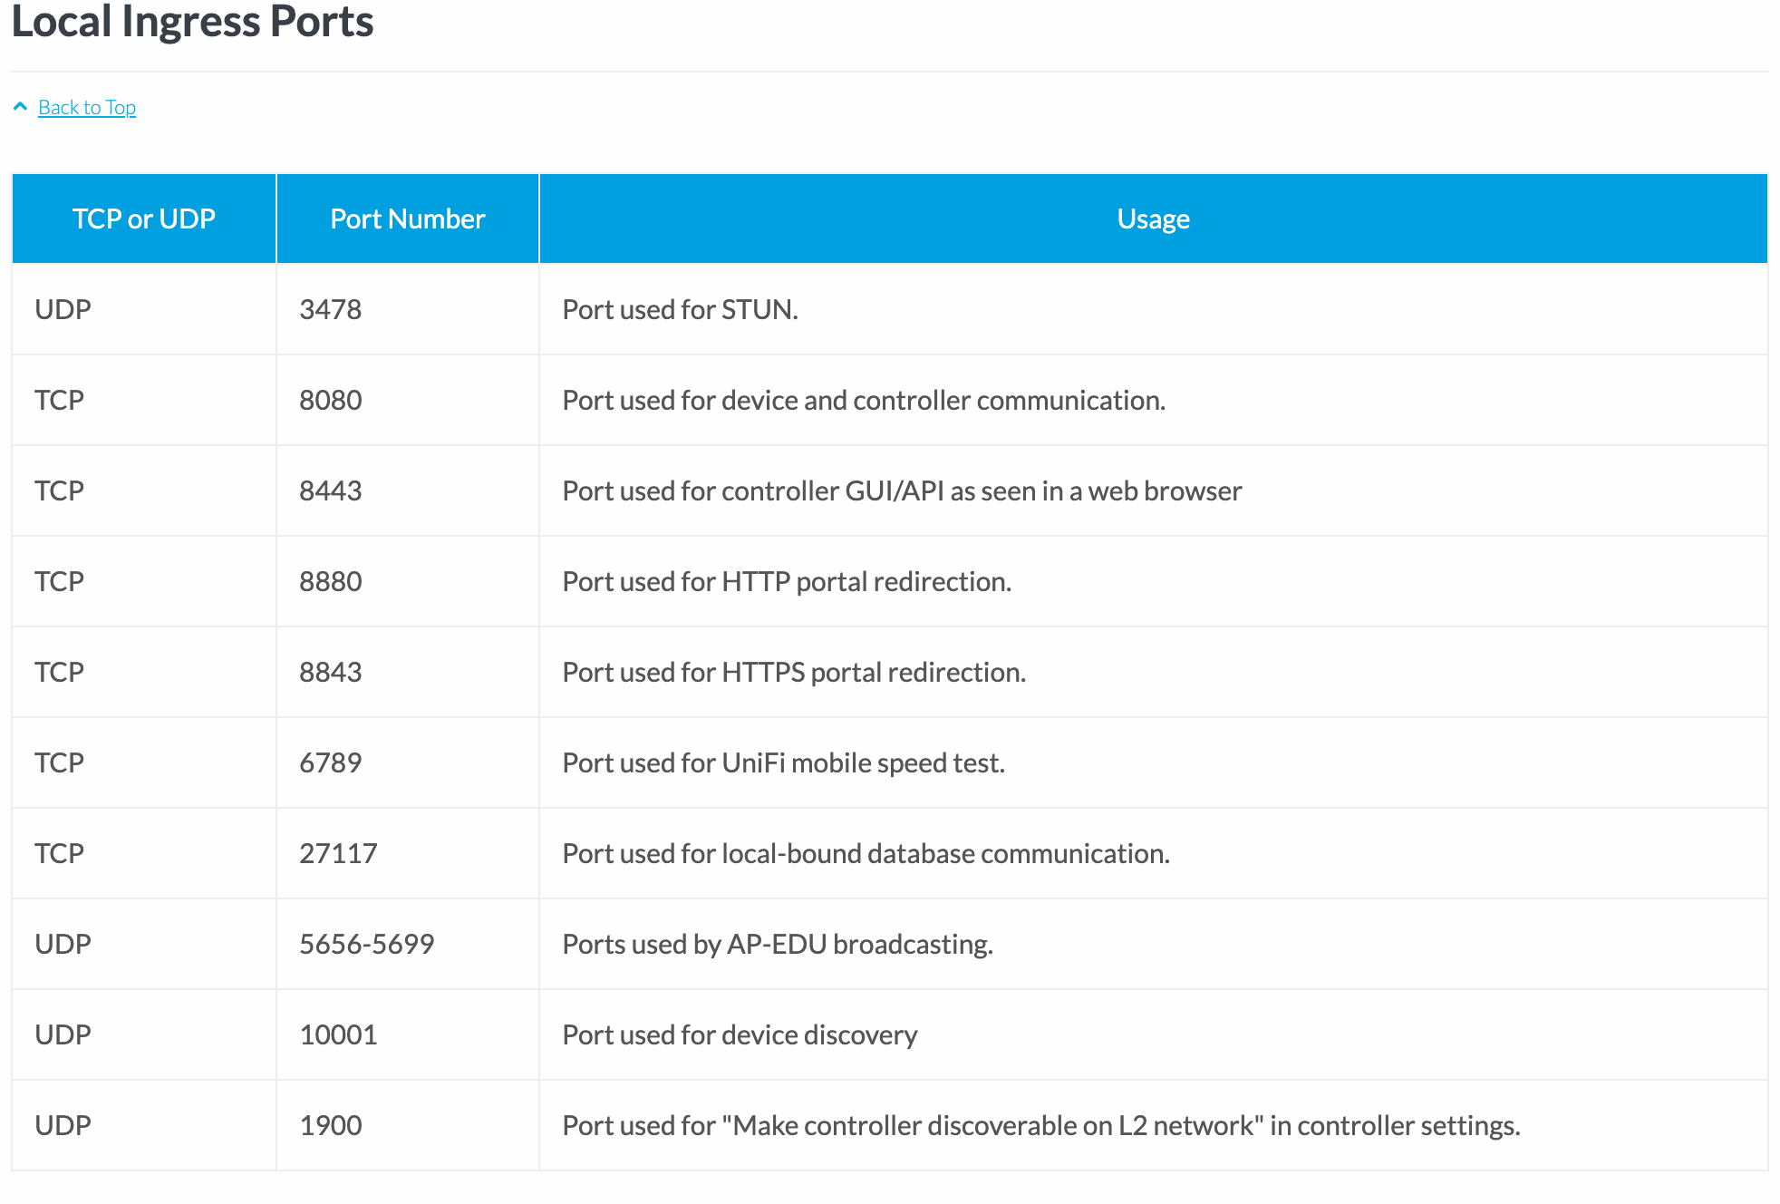The image size is (1780, 1204).
Task: Click the Port Number column header
Action: [407, 218]
